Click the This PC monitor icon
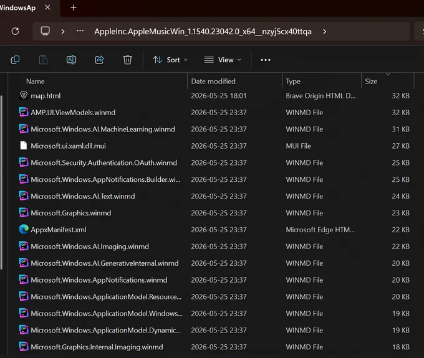424x358 pixels. [x=45, y=31]
